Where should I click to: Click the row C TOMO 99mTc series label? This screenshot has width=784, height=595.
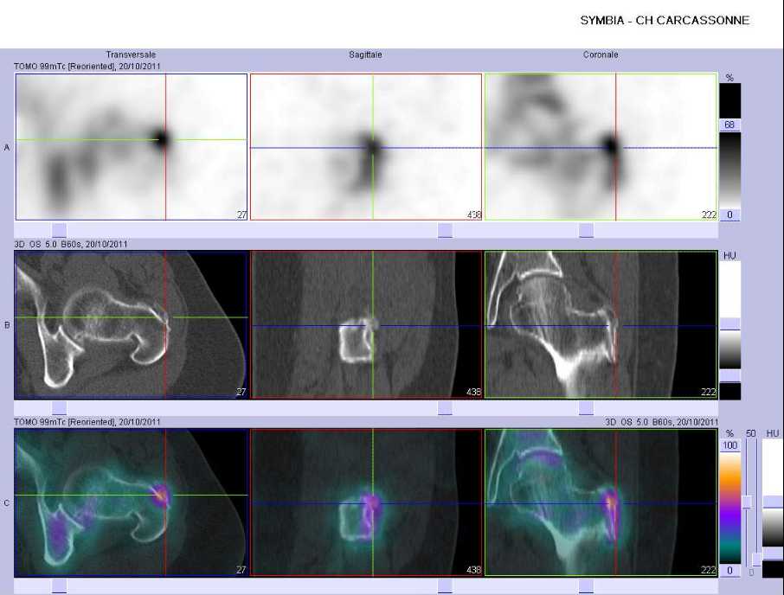pos(87,422)
